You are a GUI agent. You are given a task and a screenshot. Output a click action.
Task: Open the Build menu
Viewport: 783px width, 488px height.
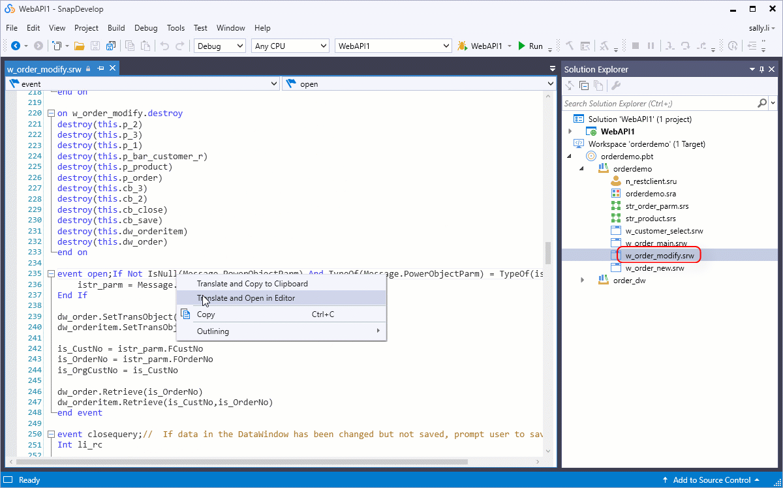[116, 28]
